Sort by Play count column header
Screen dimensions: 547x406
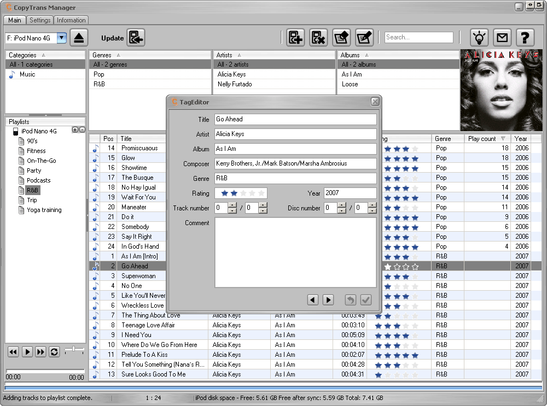tap(487, 139)
